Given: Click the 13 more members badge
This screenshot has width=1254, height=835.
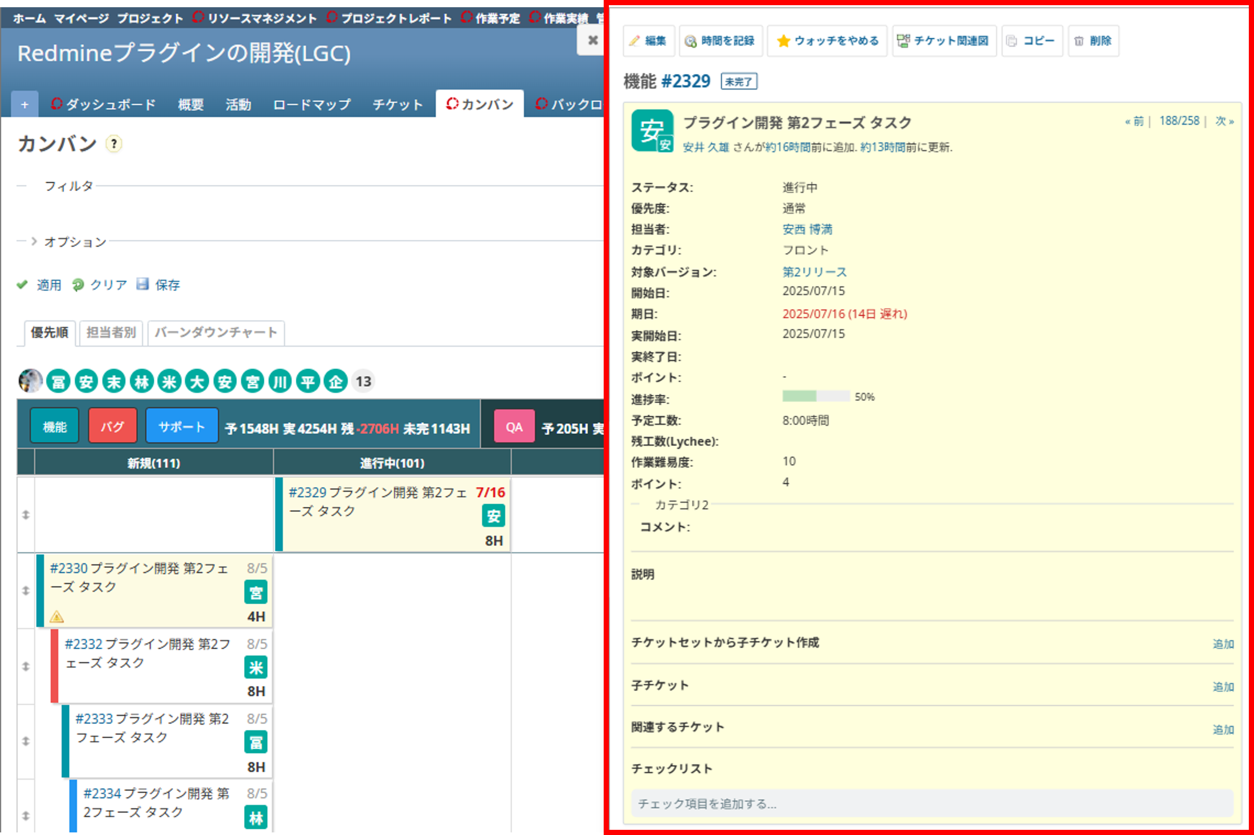Looking at the screenshot, I should coord(363,382).
